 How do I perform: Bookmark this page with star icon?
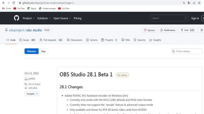click(x=199, y=3)
